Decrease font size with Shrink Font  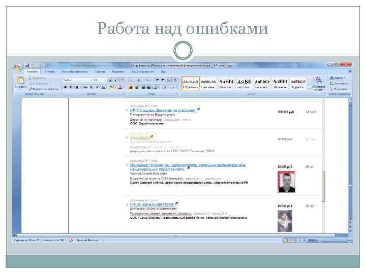[116, 80]
